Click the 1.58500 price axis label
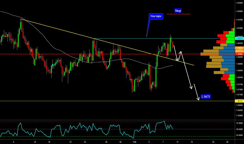The width and height of the screenshot is (244, 144). pyautogui.click(x=240, y=70)
